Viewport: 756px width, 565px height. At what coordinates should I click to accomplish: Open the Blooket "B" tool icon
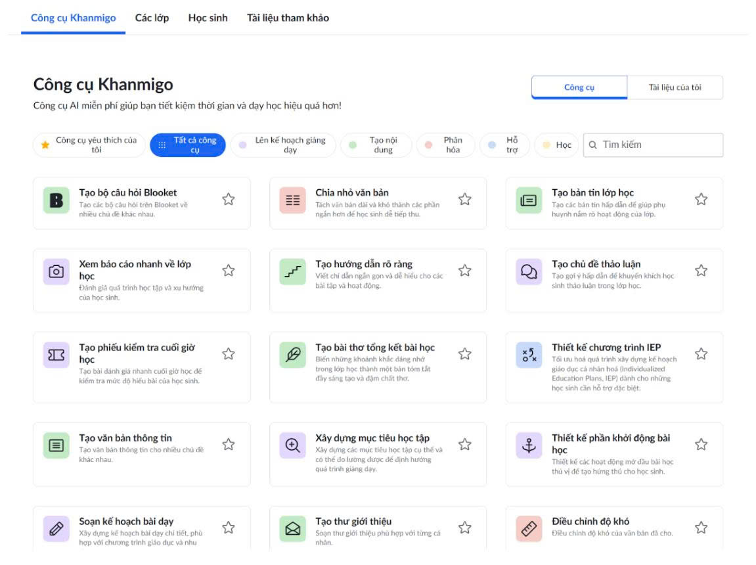(56, 200)
